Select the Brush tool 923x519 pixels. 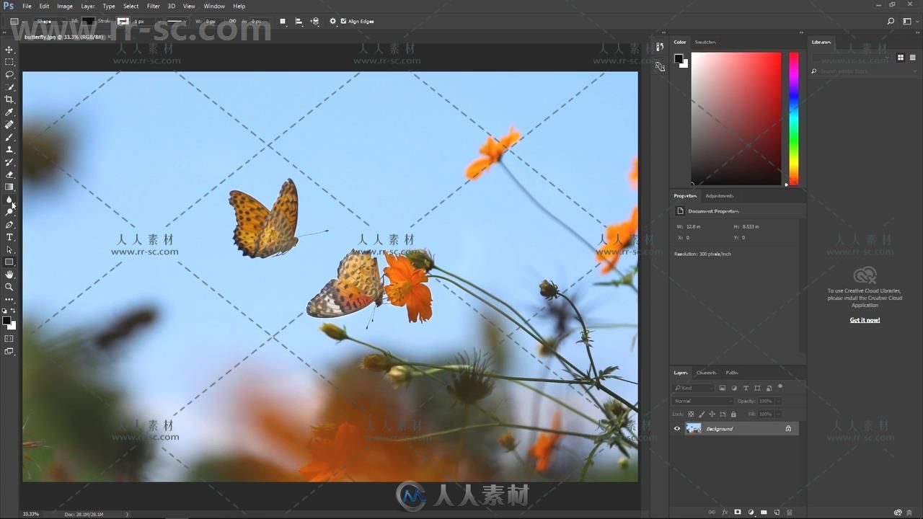pos(9,137)
